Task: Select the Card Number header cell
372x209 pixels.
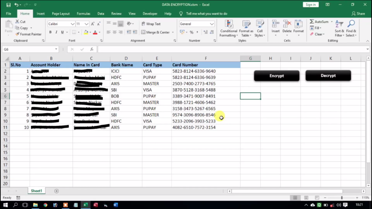Action: click(206, 65)
